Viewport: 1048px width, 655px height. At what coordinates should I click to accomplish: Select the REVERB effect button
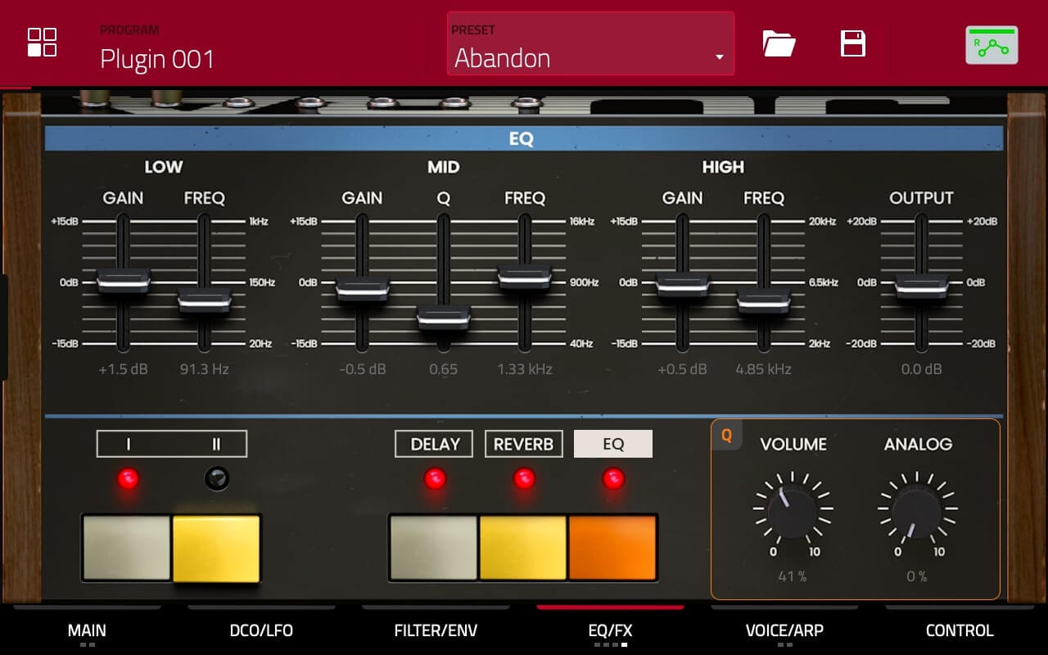point(524,443)
